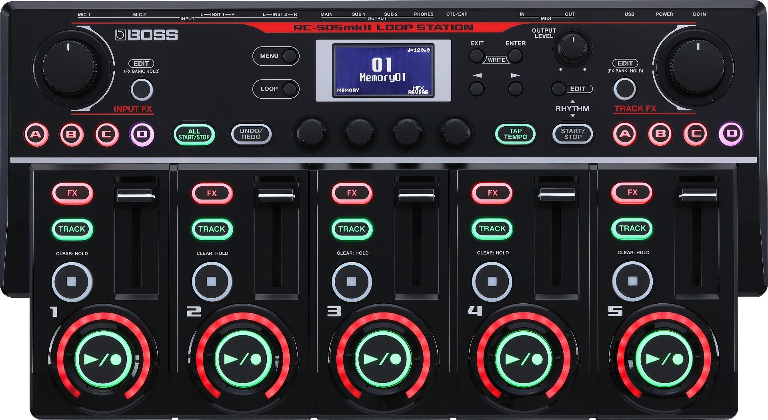Hold the stop button on track 1 to clear

coord(71,281)
